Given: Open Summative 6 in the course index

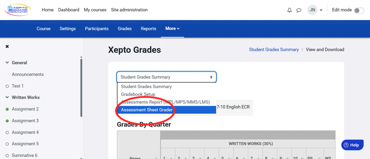Looking at the screenshot, I should pyautogui.click(x=25, y=155).
